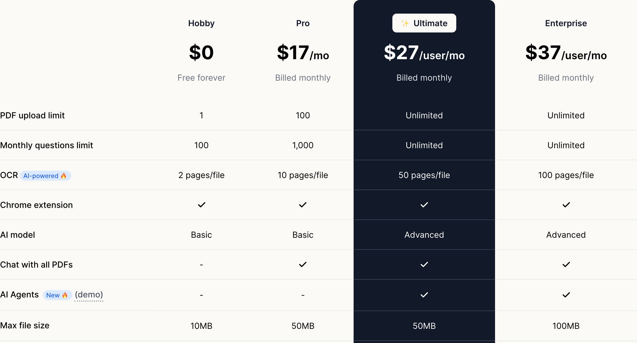
Task: Click Enterprise plan's AI Agents checkmark
Action: [566, 295]
